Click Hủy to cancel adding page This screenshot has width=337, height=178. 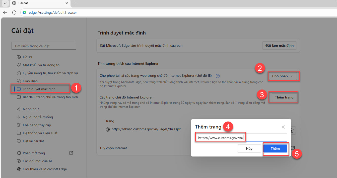click(x=249, y=148)
